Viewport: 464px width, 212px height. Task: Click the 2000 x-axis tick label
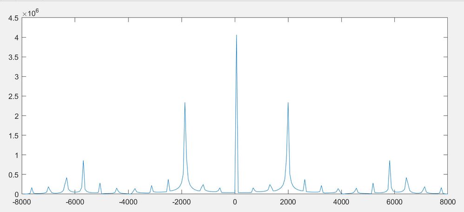(288, 202)
